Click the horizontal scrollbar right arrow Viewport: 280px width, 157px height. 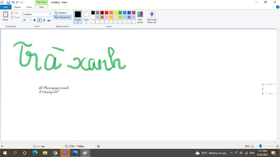(x=275, y=142)
